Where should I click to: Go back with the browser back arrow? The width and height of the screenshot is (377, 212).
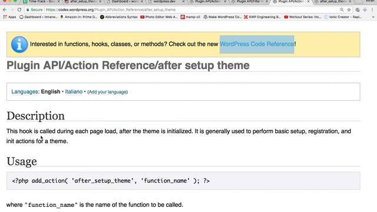(5, 10)
